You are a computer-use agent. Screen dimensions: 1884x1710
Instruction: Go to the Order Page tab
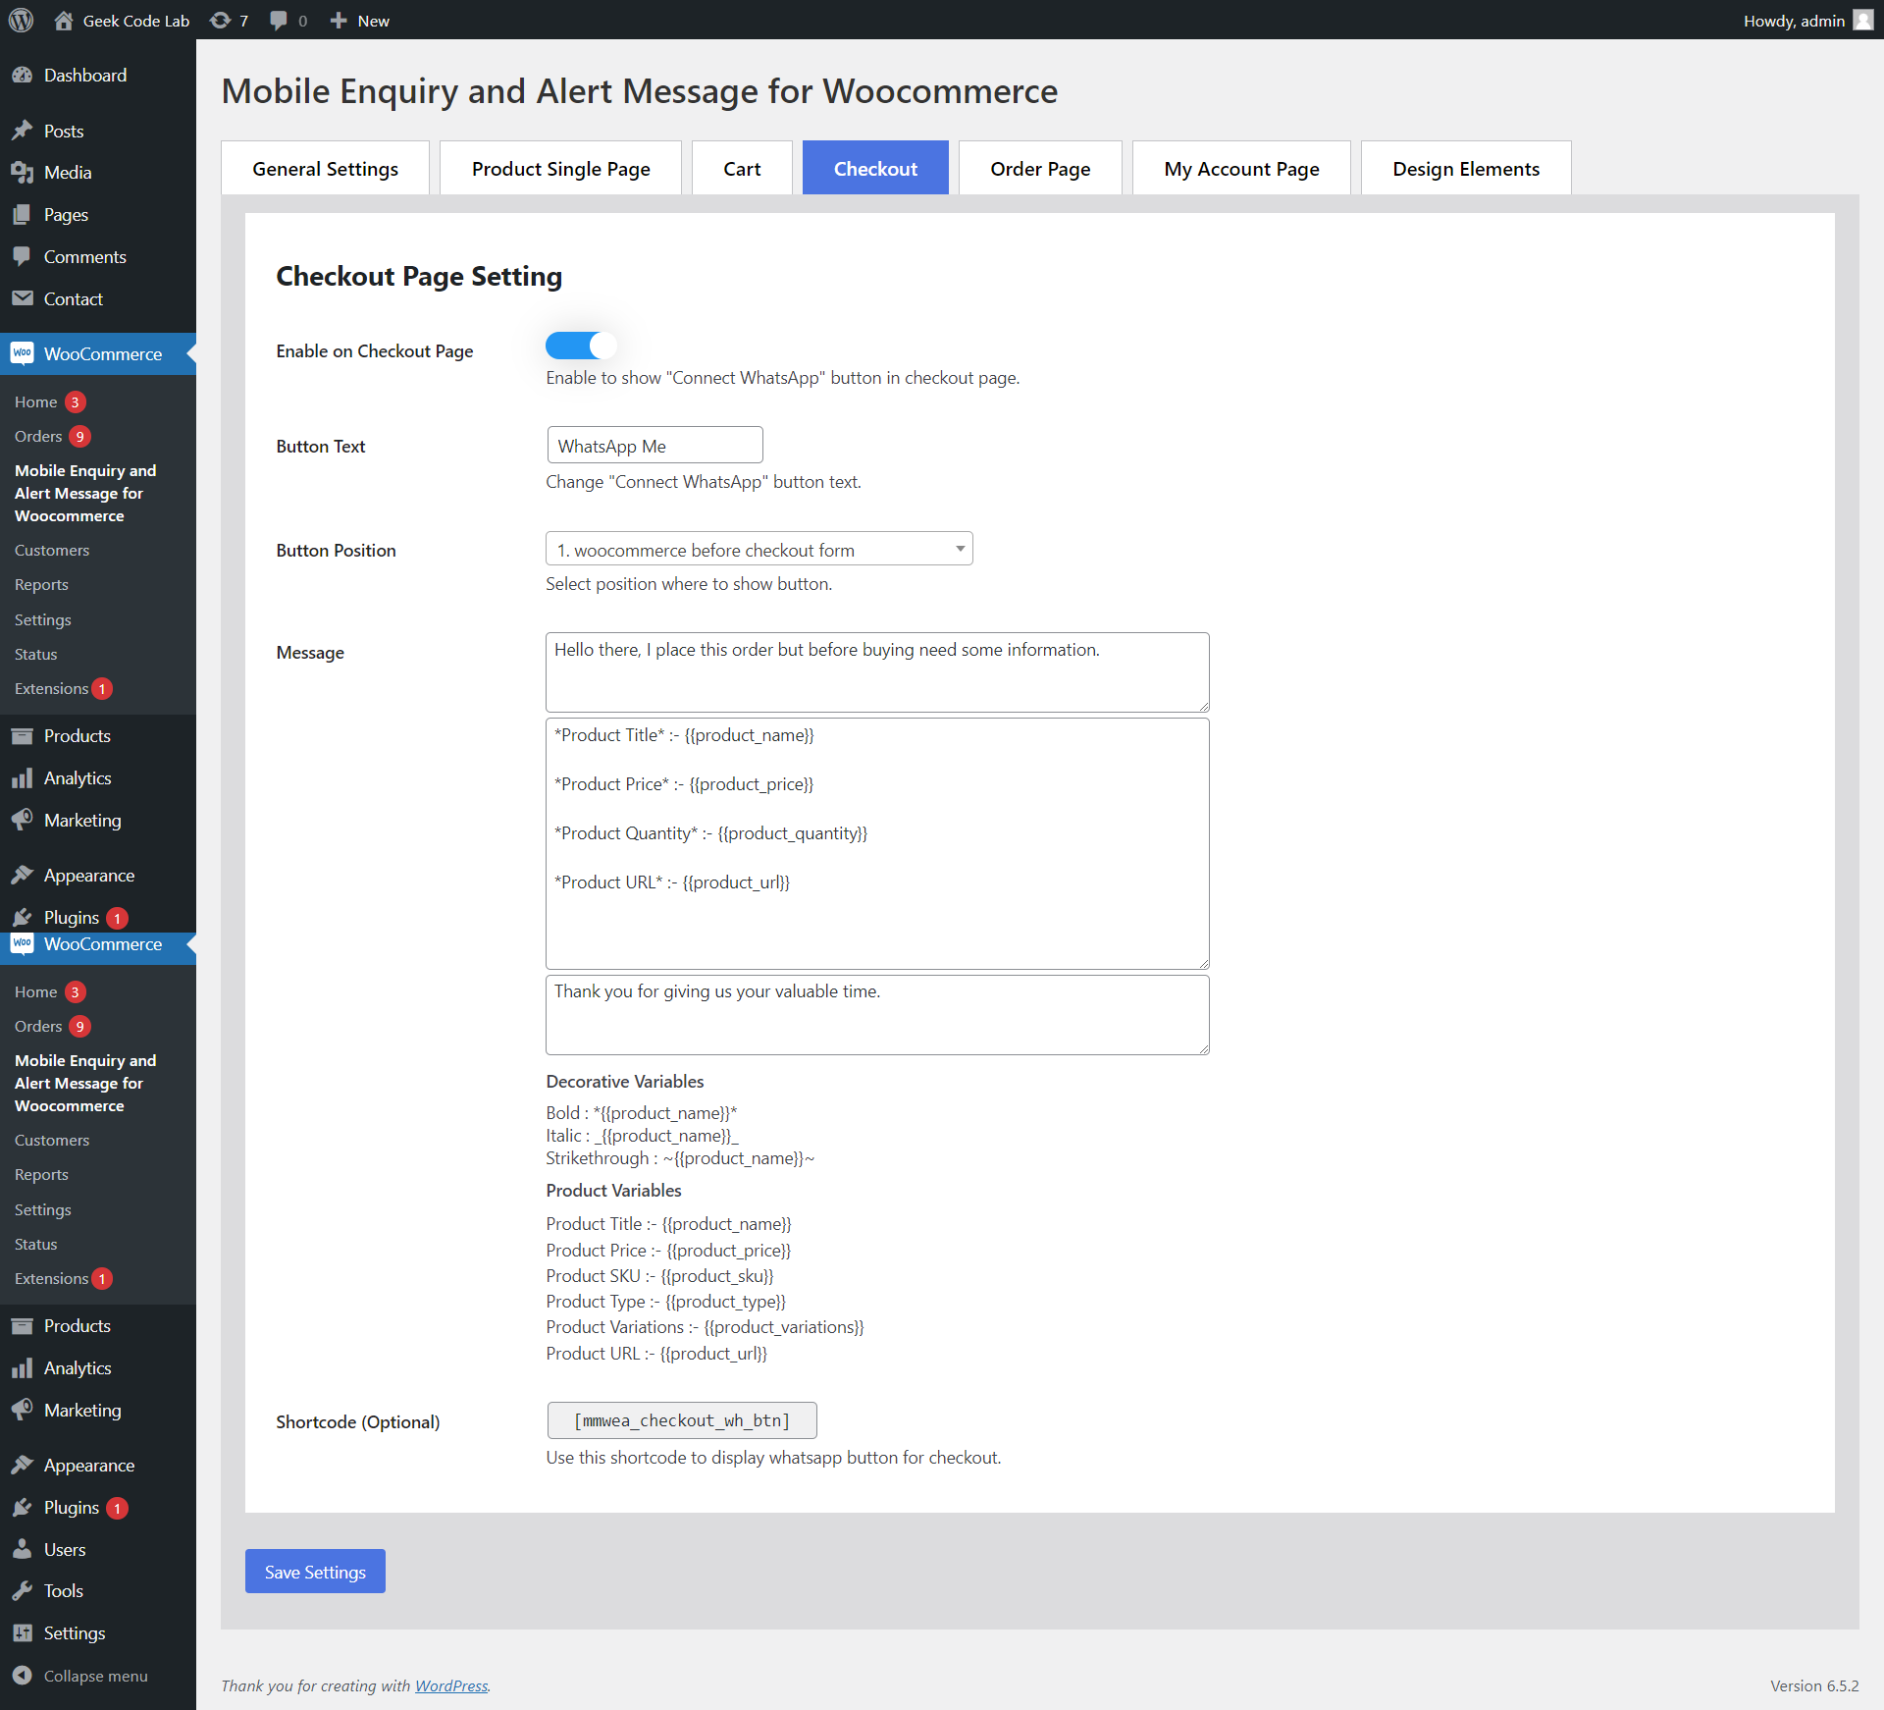click(1040, 169)
